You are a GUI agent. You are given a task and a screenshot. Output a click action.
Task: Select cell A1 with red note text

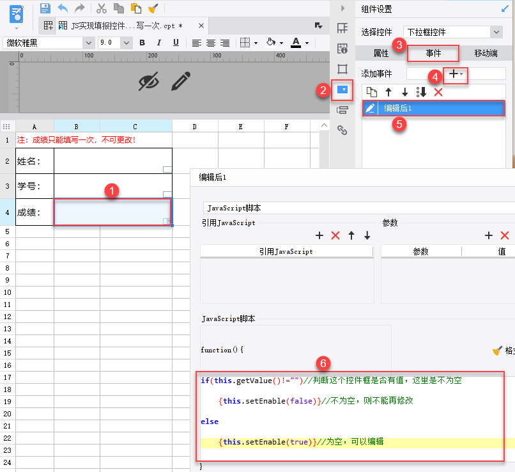[93, 140]
